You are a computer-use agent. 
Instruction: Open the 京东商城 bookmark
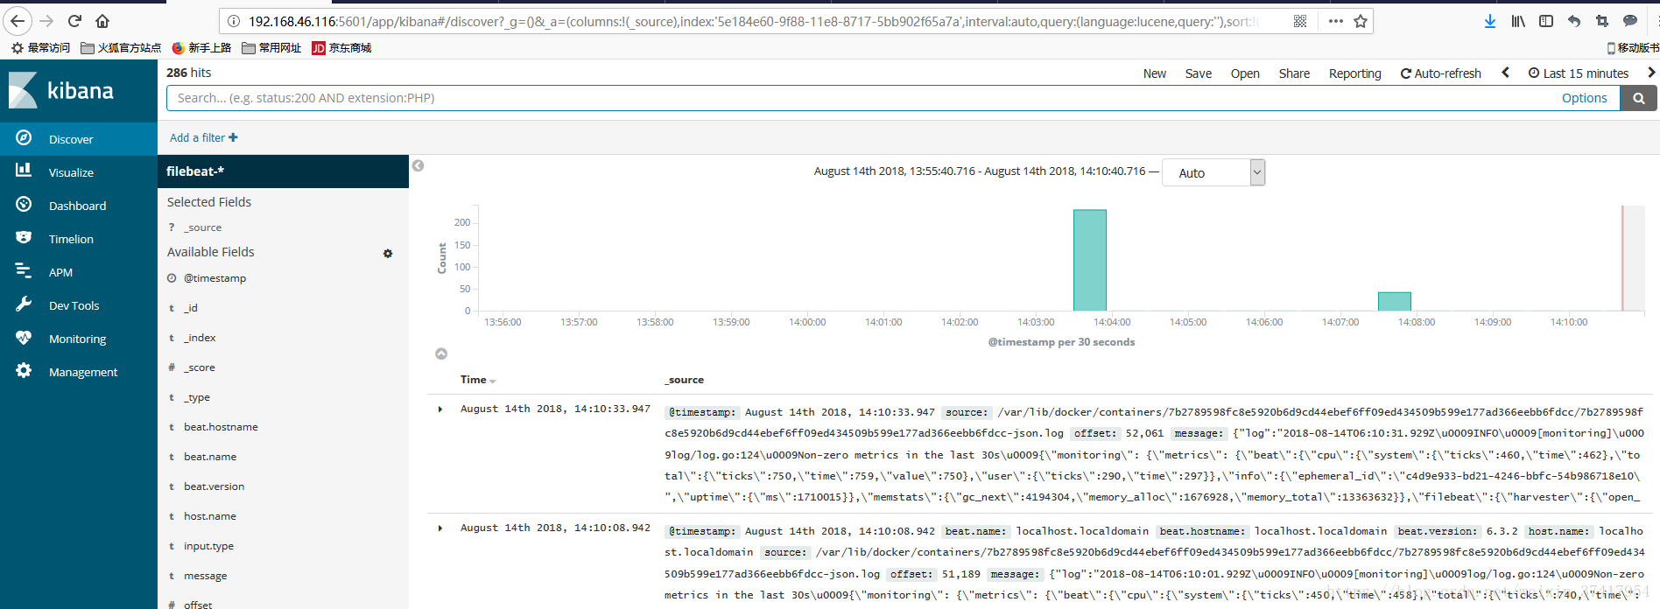click(342, 48)
